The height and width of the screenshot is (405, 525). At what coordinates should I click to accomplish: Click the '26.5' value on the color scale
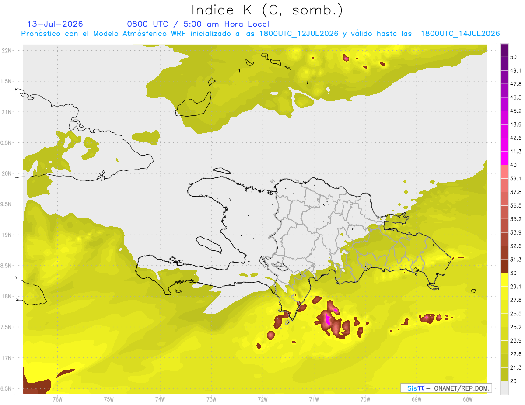click(x=515, y=314)
